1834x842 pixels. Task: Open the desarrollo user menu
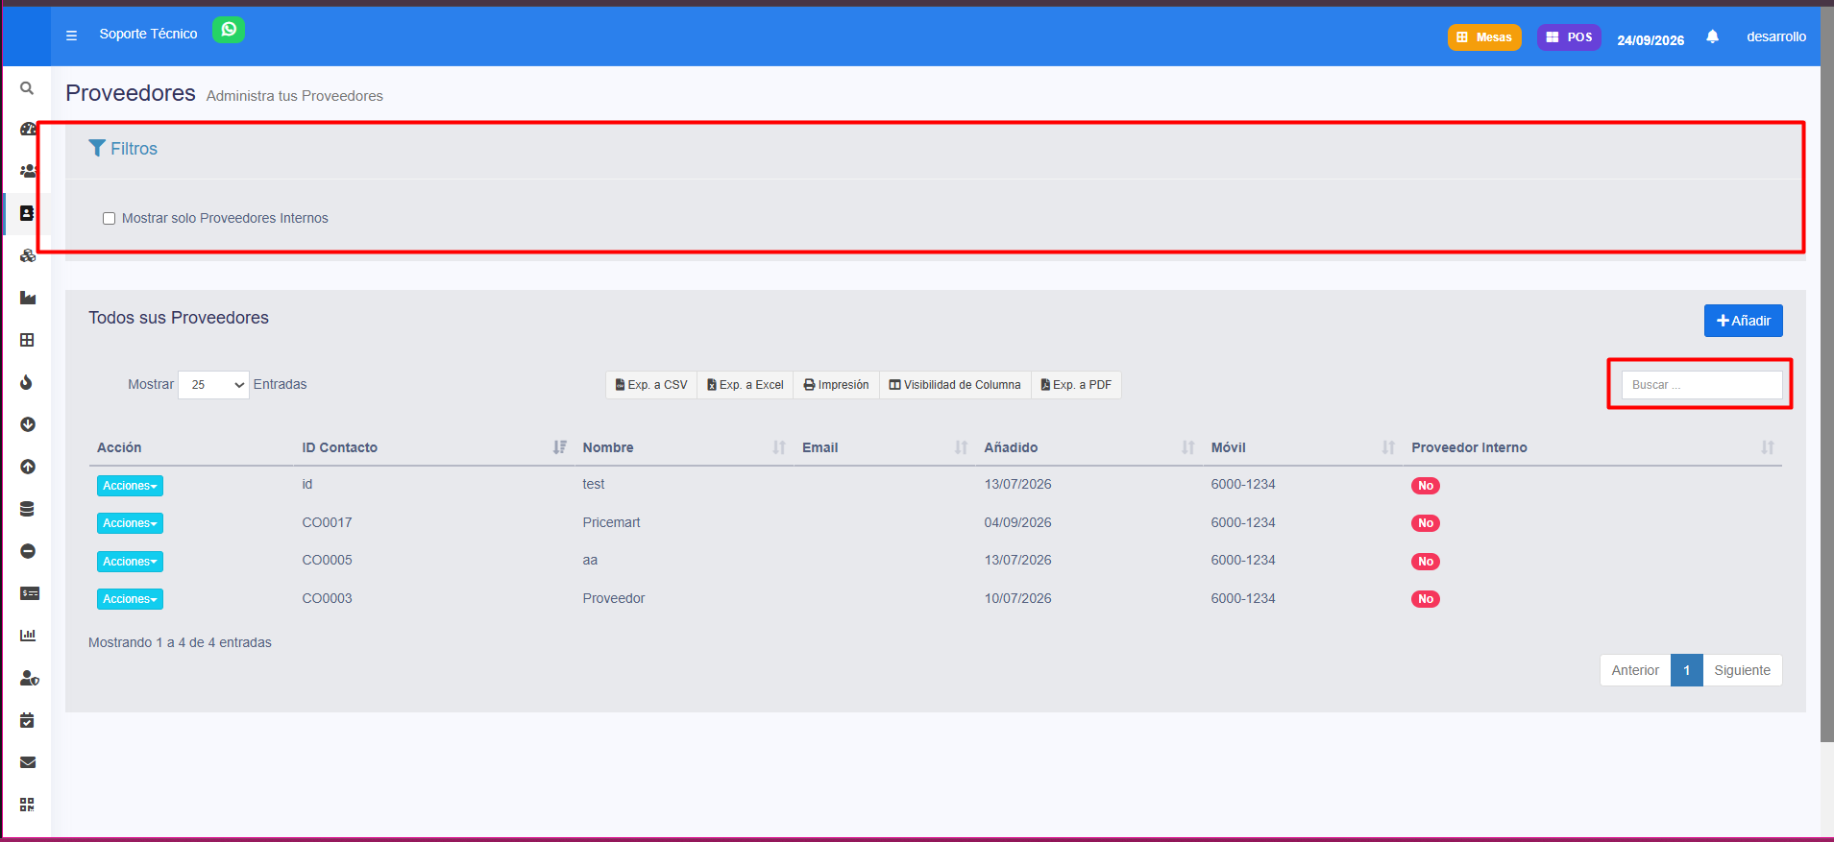click(x=1776, y=36)
